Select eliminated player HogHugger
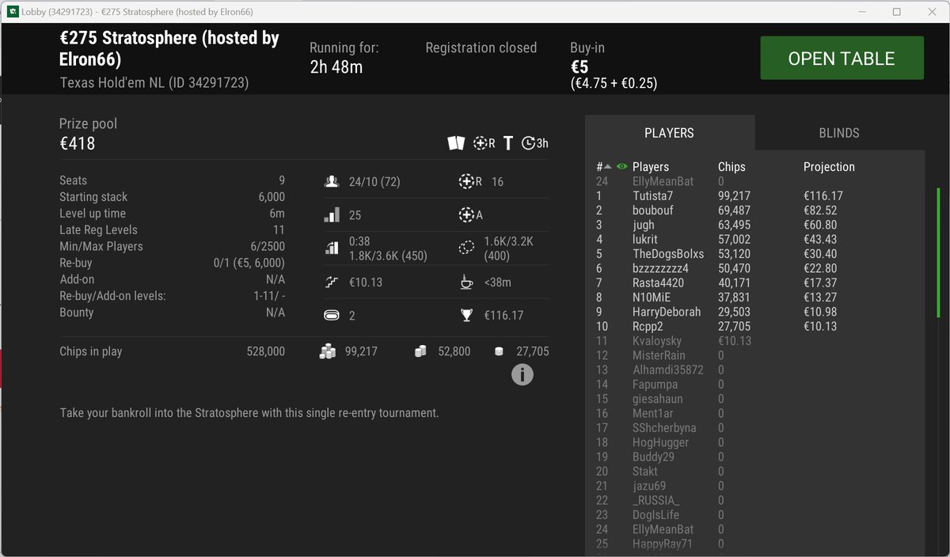Screen dimensions: 950x557 tap(660, 442)
